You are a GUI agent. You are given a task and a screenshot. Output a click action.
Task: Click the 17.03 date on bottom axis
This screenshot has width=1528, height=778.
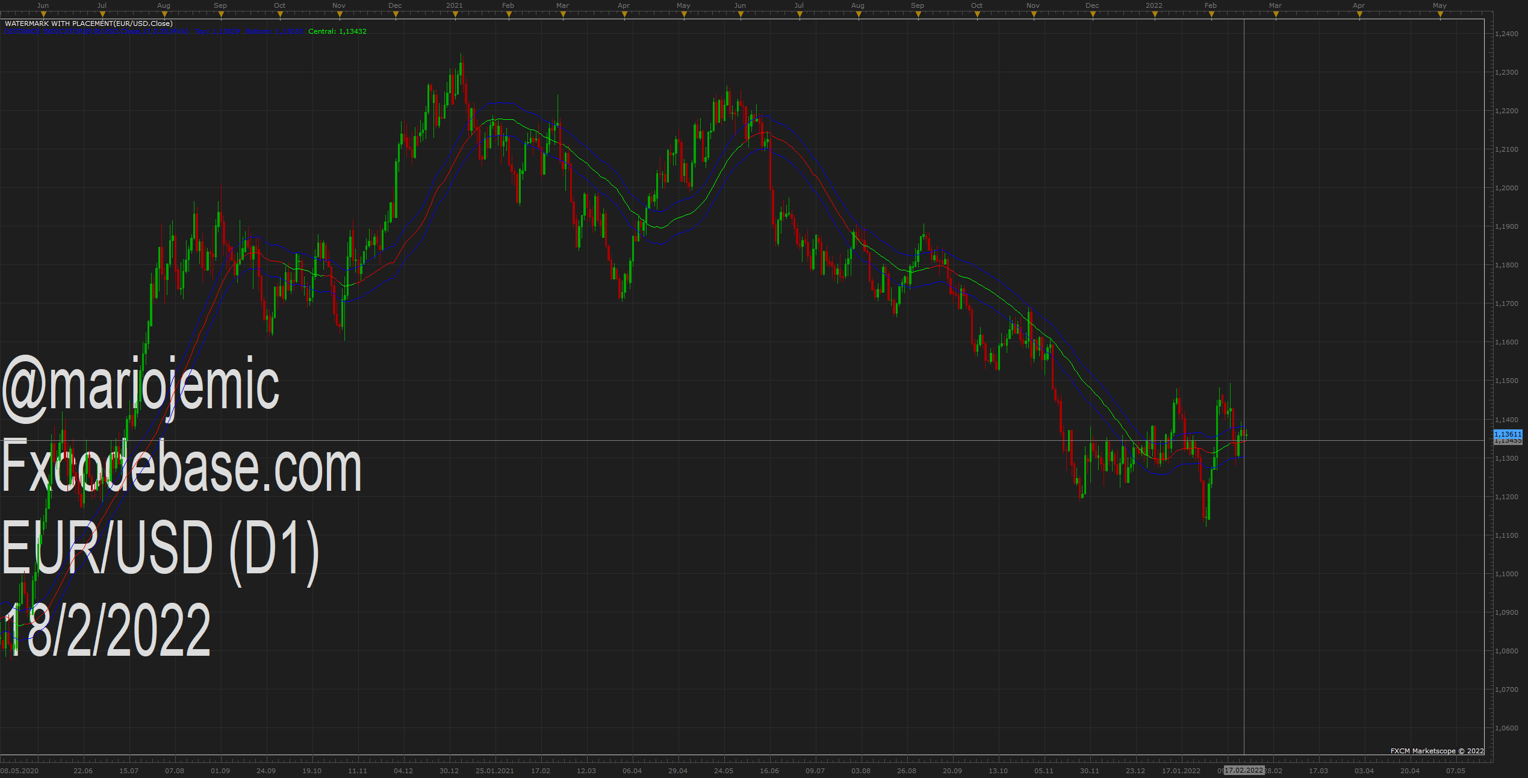[1318, 771]
